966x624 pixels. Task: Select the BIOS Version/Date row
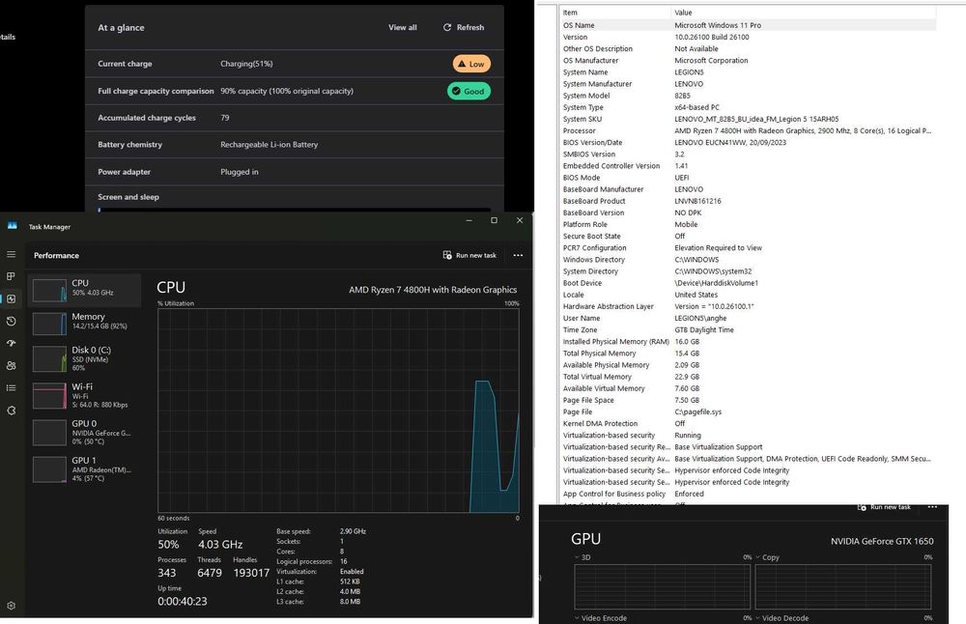pos(748,142)
